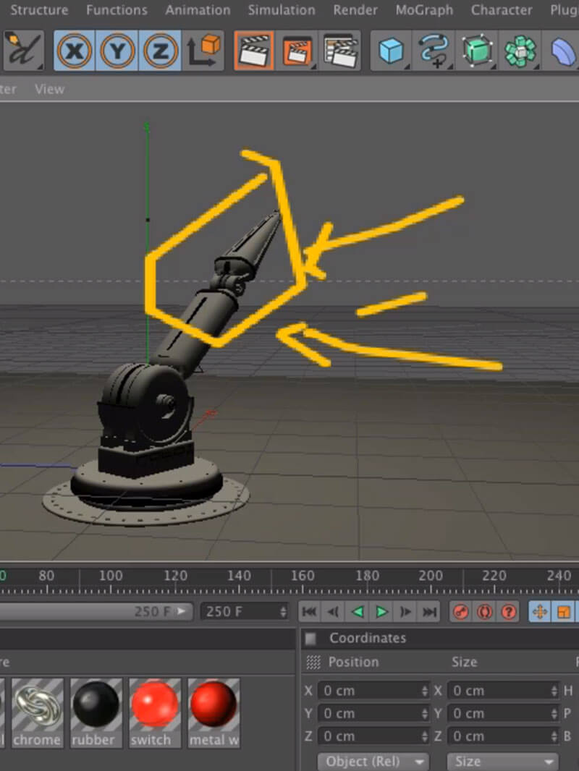The image size is (579, 771).
Task: Add the green Array object
Action: (520, 50)
